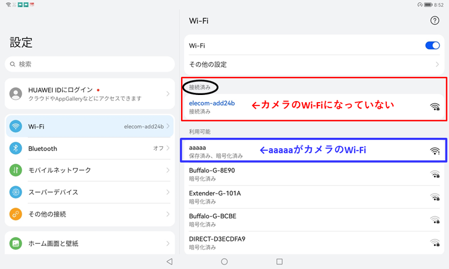Screen dimensions: 449x269
Task: Turn off the Wi-Fi toggle switch
Action: click(x=432, y=46)
